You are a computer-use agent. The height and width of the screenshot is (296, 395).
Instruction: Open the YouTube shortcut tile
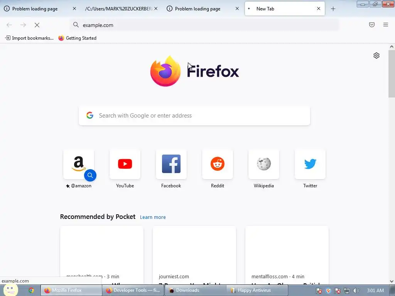(125, 164)
